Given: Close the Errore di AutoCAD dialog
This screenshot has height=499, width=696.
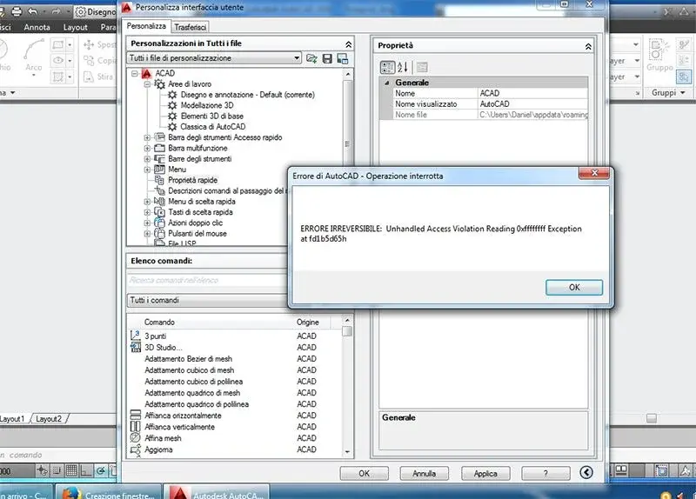Looking at the screenshot, I should [x=594, y=173].
